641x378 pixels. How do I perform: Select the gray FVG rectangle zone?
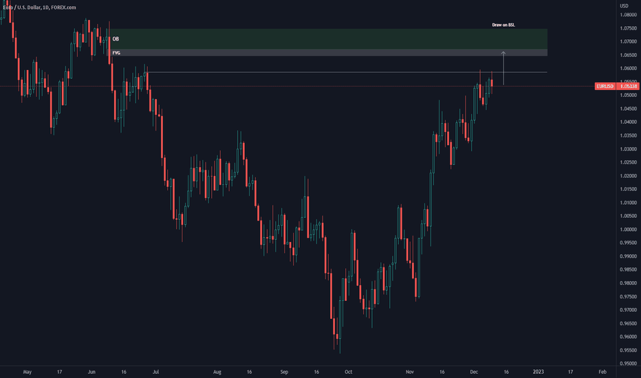(x=327, y=53)
